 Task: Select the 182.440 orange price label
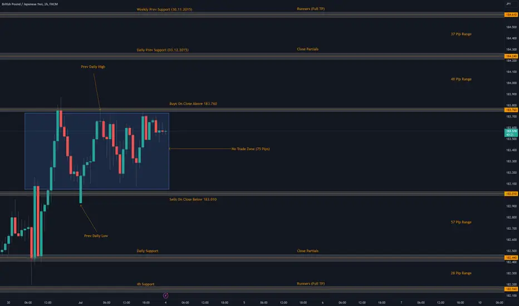(511, 258)
